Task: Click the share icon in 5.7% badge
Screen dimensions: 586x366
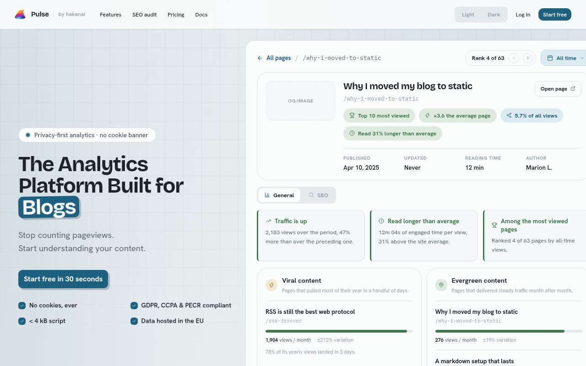Action: click(x=509, y=116)
